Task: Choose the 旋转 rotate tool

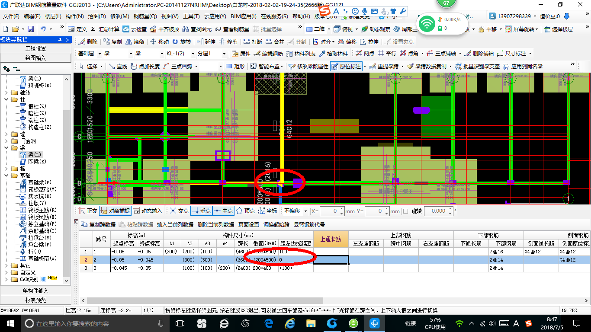Action: (181, 42)
